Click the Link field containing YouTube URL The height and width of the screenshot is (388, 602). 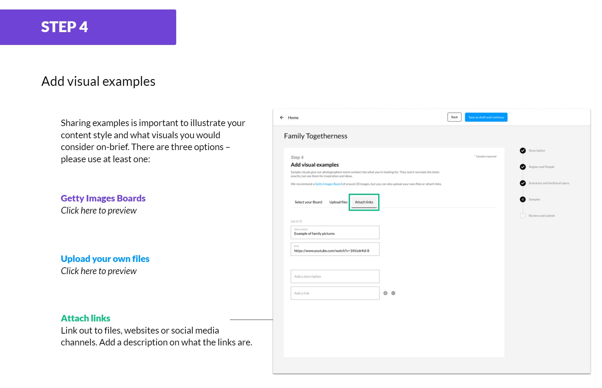(x=335, y=249)
